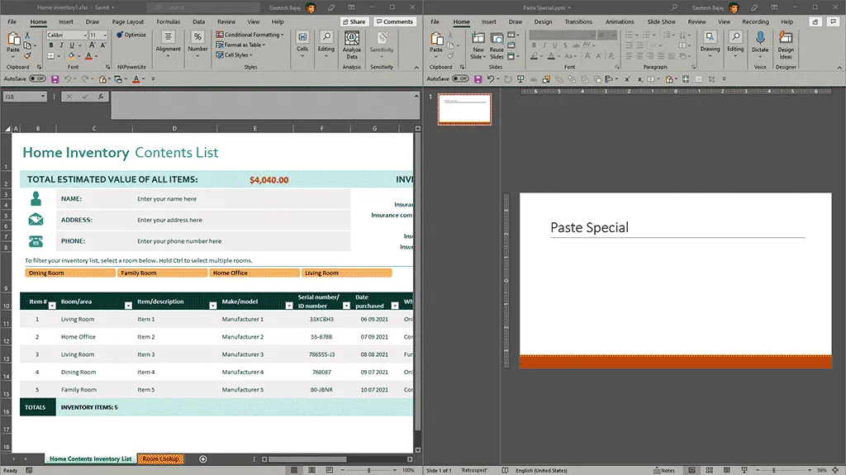Open Cell Styles menu

tap(234, 55)
